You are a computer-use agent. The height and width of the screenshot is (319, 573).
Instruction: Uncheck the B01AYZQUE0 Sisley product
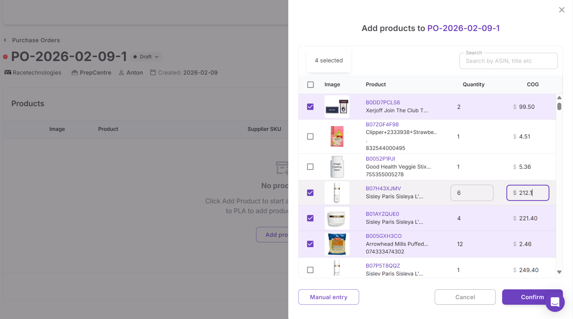pos(310,218)
